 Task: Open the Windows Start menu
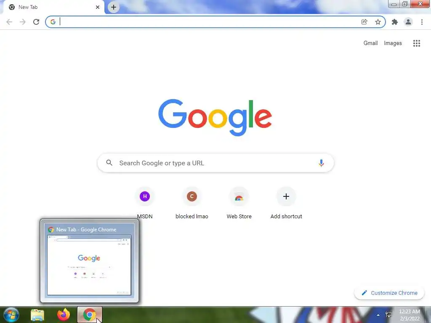11,315
